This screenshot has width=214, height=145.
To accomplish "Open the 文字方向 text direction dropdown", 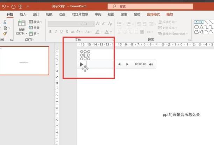I will [167, 22].
